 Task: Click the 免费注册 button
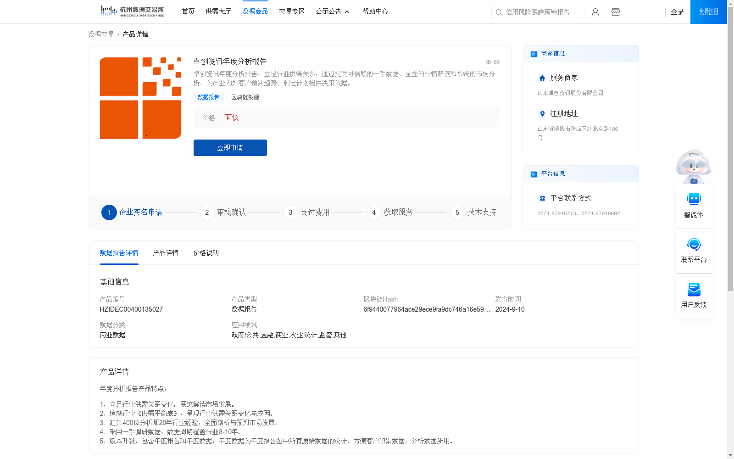click(x=709, y=12)
